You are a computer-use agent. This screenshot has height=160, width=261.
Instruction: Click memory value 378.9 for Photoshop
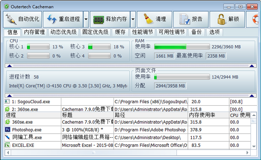click(x=196, y=130)
